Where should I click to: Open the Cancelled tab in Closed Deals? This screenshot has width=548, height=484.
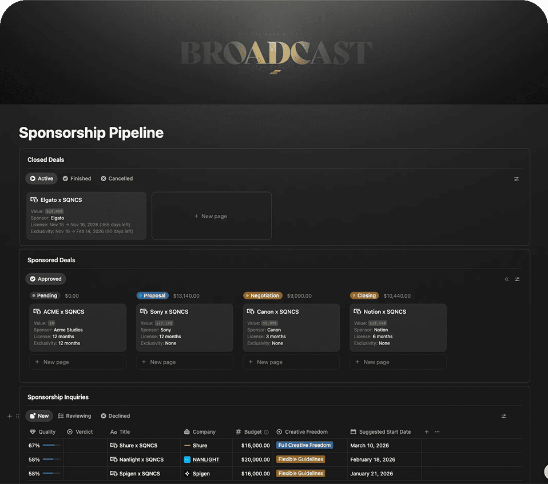[117, 178]
